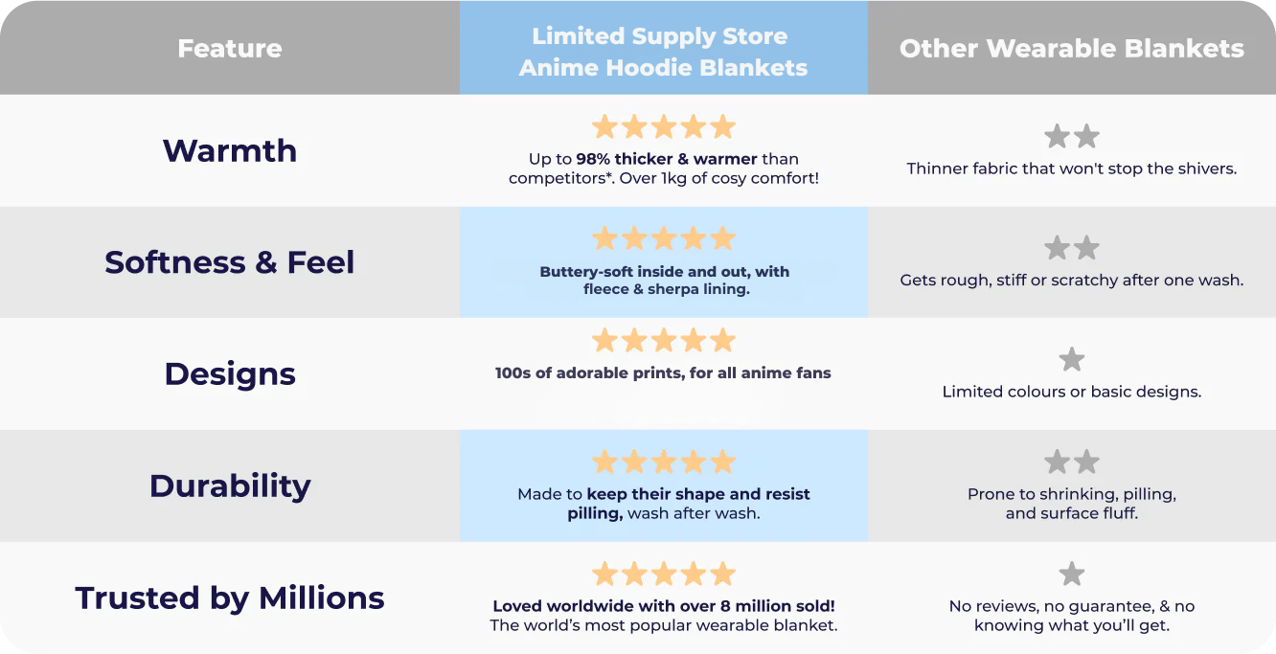1276x654 pixels.
Task: Click the gold stars in the Durability row
Action: pos(663,462)
